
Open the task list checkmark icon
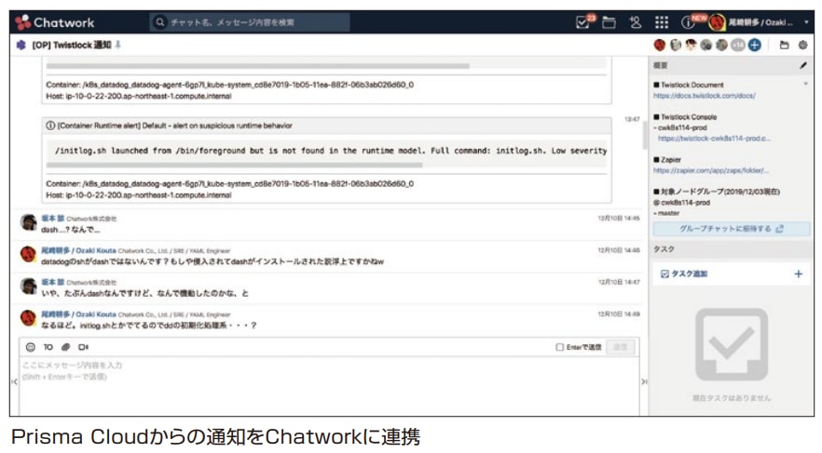582,22
